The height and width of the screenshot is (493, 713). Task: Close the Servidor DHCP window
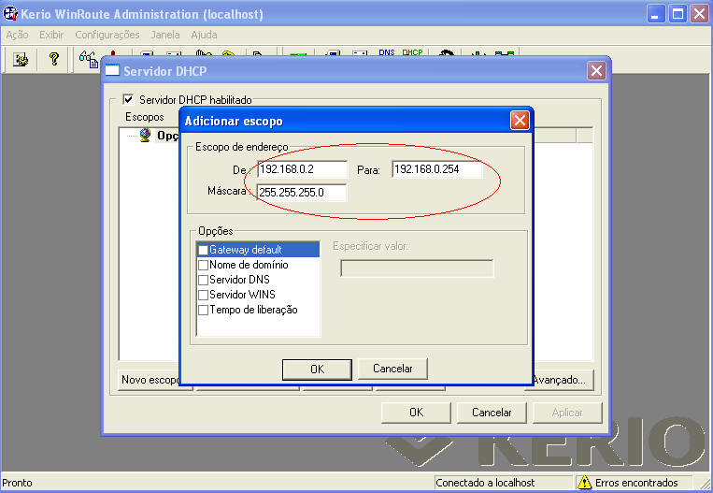tap(595, 71)
